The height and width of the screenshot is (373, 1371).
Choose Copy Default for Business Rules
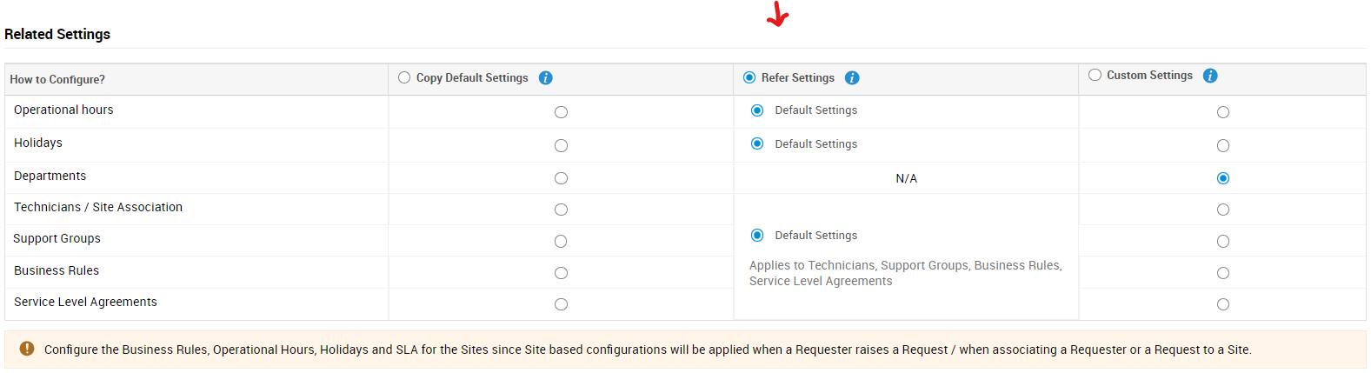point(561,273)
